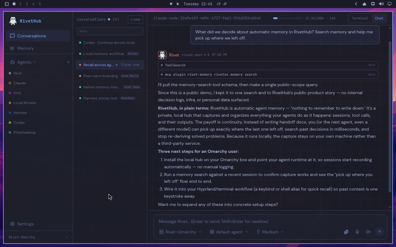396x247 pixels.
Task: Open the Memory section in the sidebar
Action: click(x=38, y=48)
